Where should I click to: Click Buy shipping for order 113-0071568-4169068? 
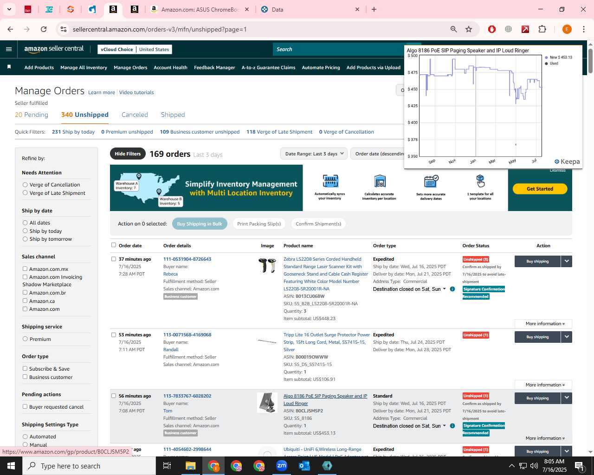(x=537, y=337)
